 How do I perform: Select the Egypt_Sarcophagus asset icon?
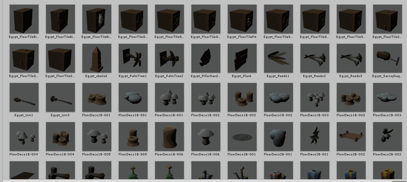tap(387, 58)
